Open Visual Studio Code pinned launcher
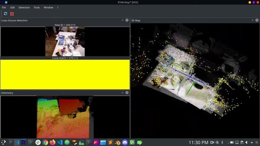The height and width of the screenshot is (146, 260). (60, 142)
